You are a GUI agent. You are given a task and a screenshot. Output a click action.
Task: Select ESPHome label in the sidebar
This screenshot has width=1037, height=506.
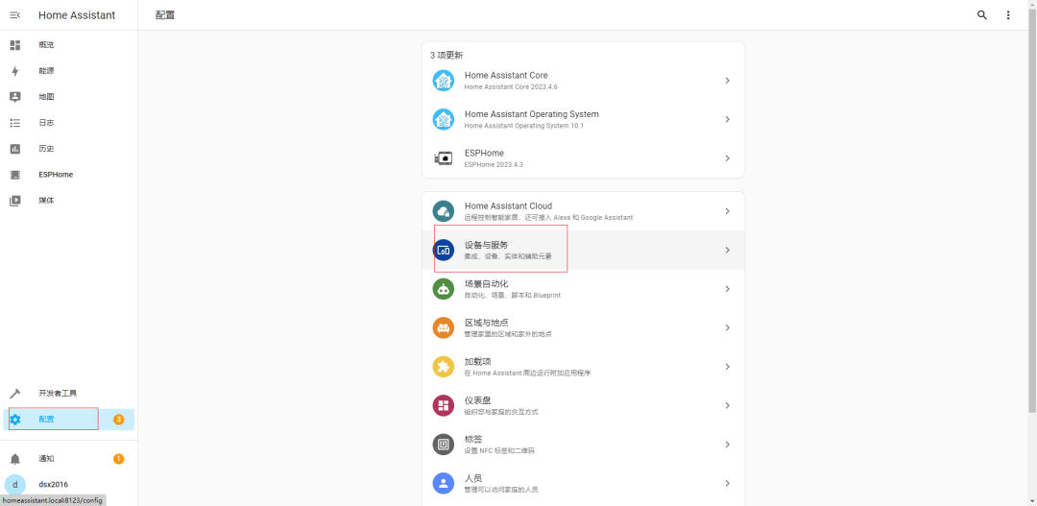(56, 175)
